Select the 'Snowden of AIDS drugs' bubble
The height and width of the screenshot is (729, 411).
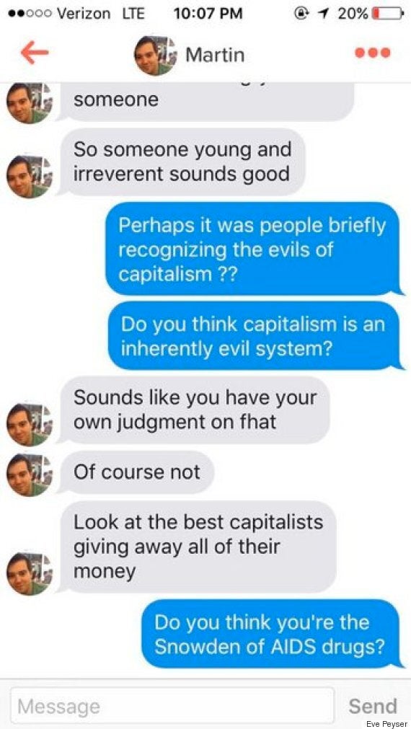point(270,635)
